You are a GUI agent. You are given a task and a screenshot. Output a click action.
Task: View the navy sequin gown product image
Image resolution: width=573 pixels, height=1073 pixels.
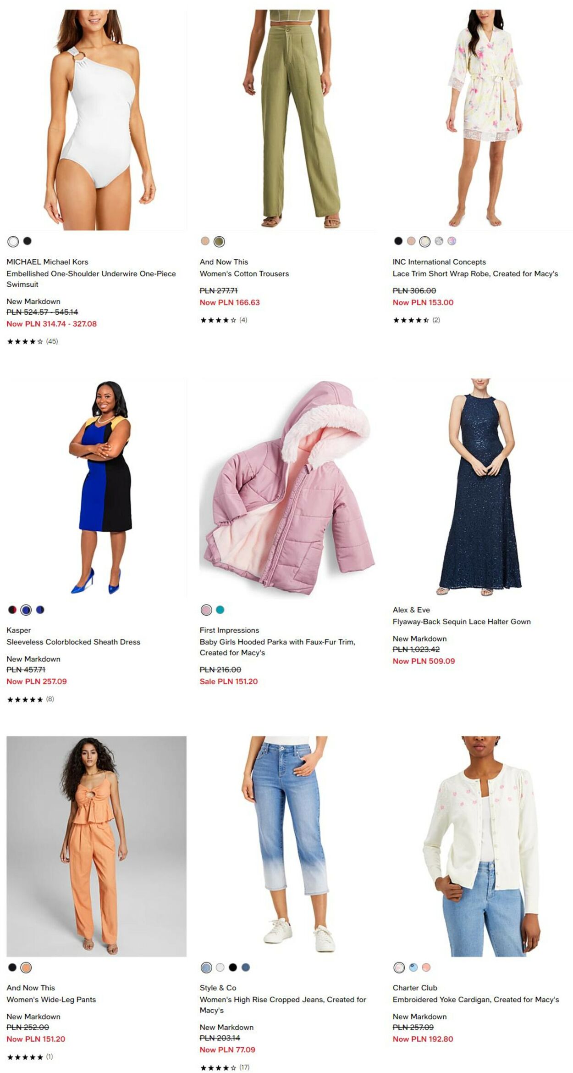coord(480,488)
